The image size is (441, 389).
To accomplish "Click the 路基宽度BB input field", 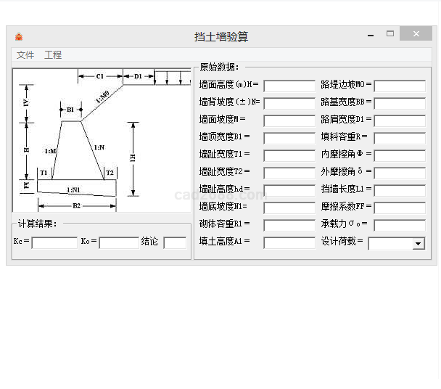I will (x=399, y=104).
